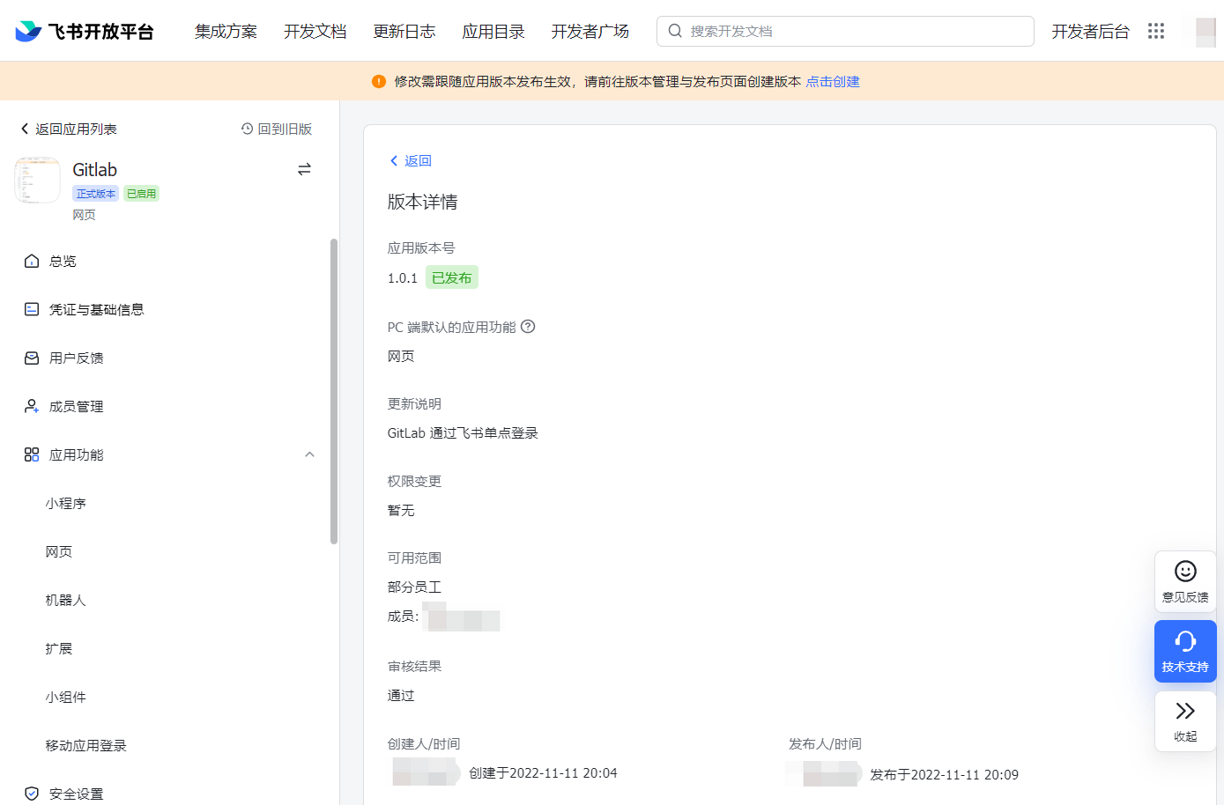Click the 搜索开发文档 search field

point(844,31)
